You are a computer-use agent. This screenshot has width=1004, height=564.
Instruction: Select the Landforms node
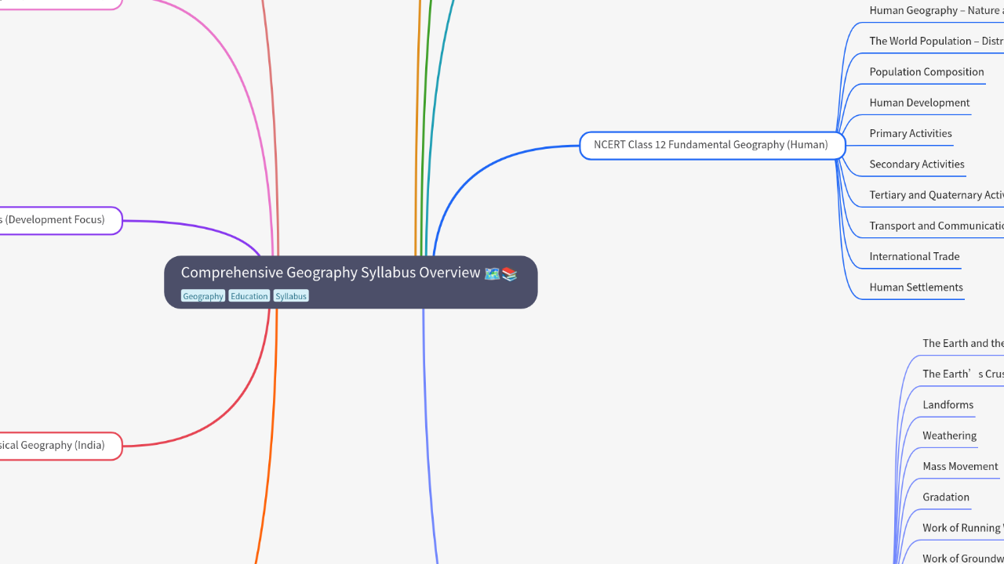click(948, 405)
